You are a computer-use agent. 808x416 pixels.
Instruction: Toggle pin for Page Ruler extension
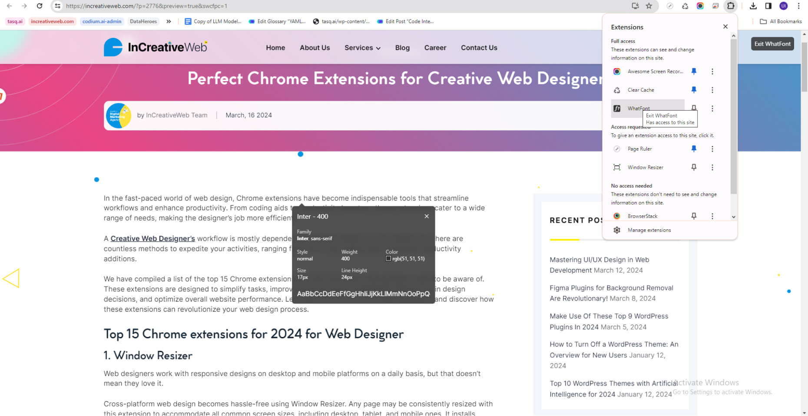pyautogui.click(x=694, y=149)
